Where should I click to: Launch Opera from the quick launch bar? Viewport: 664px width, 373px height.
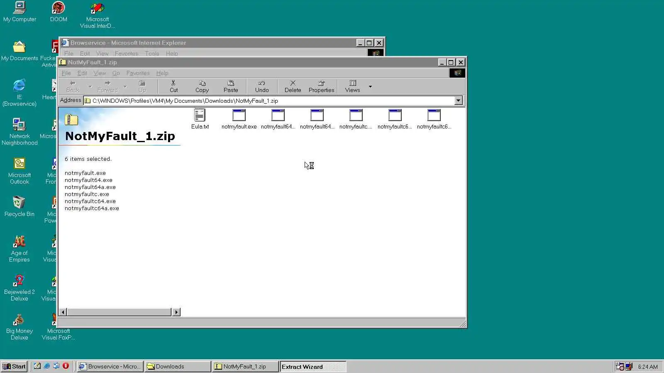[66, 366]
